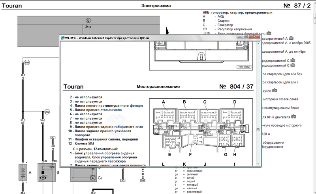Select battery symbol A in wiring diagram
Viewport: 316px width, 194px height.
[23, 173]
